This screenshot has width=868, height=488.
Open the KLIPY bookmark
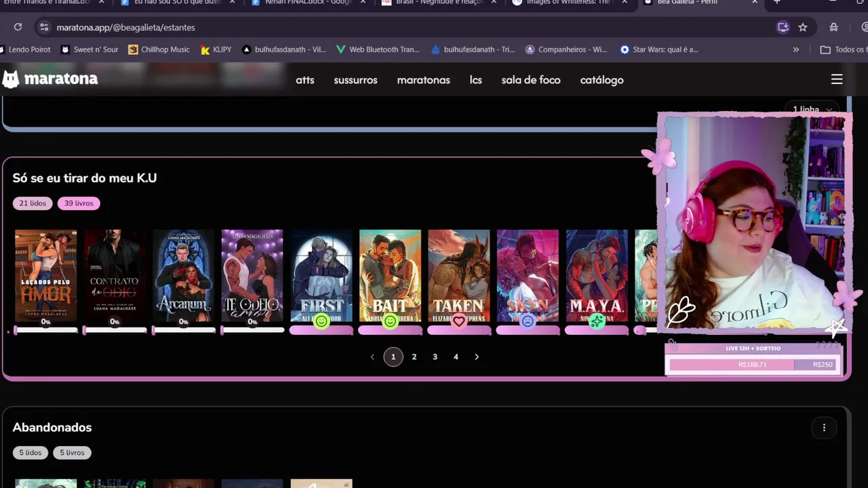216,49
